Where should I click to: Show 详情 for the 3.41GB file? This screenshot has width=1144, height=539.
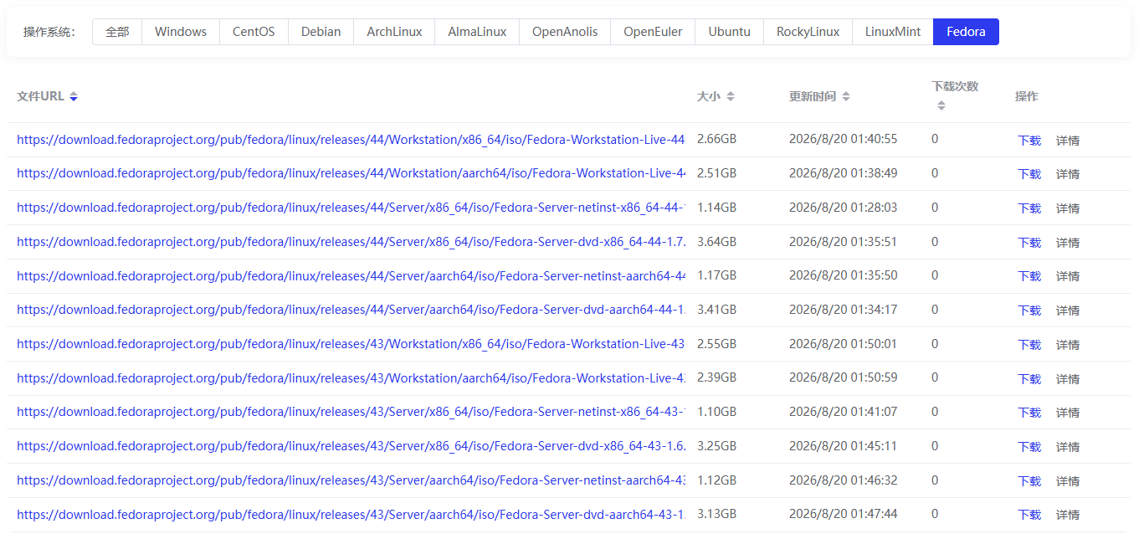click(1068, 311)
